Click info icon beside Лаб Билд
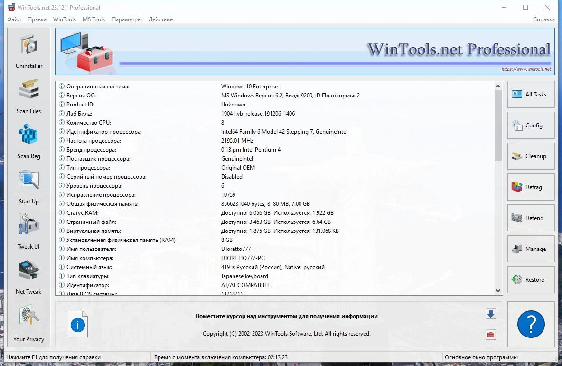The width and height of the screenshot is (562, 366). [62, 114]
